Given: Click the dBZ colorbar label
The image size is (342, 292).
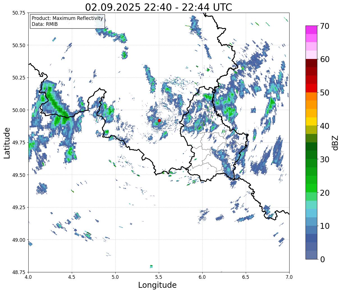Looking at the screenshot, I should [335, 143].
